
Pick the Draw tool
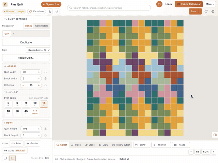[x=104, y=145]
